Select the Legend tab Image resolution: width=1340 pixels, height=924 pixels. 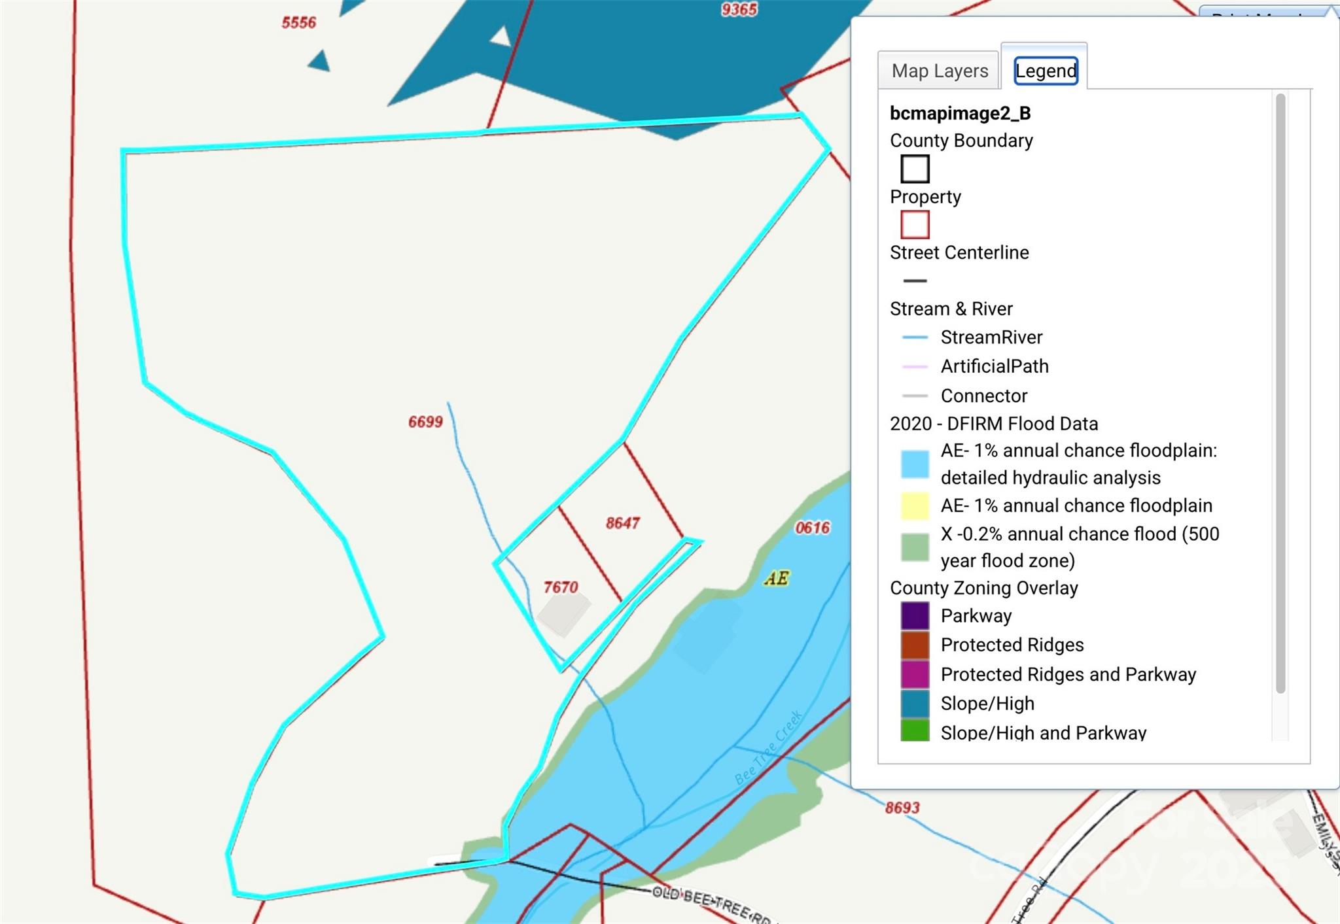coord(1045,71)
